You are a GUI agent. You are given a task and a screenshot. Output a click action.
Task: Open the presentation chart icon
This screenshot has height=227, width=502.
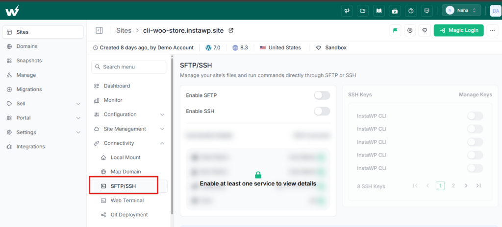427,11
